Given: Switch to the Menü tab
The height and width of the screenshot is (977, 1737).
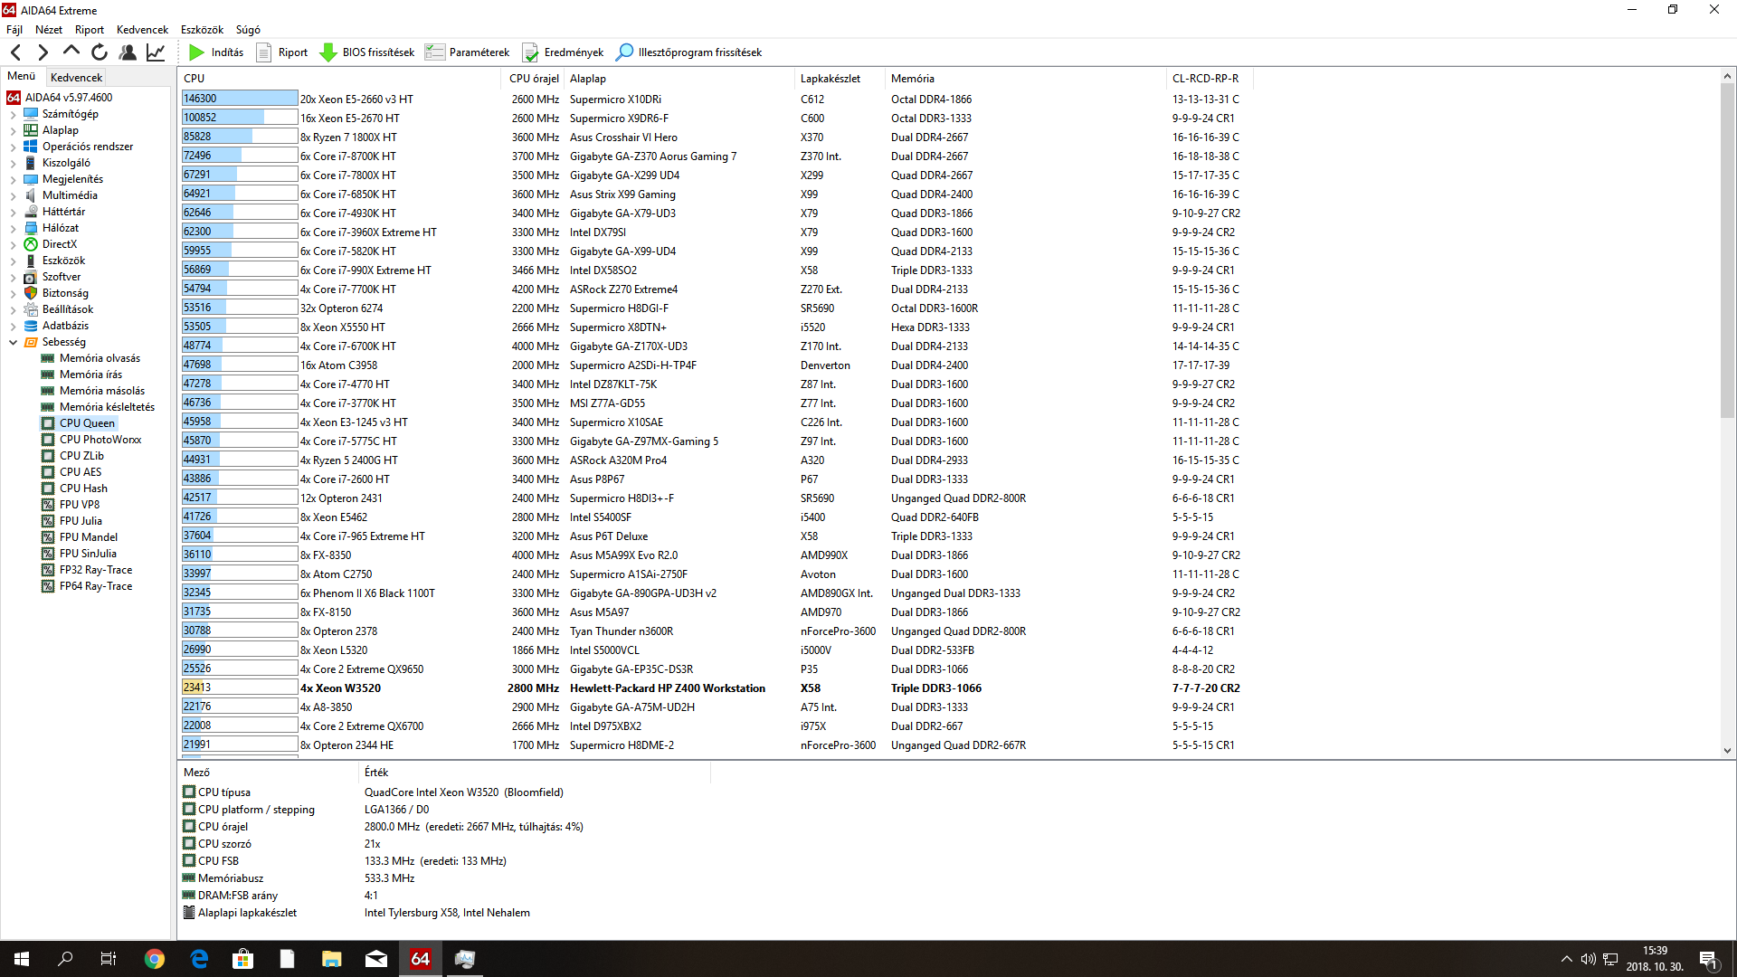Looking at the screenshot, I should pos(22,76).
